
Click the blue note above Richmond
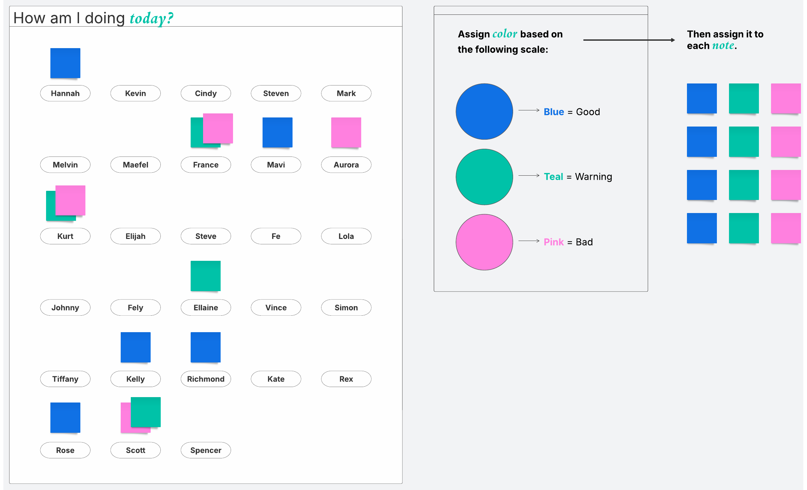[x=205, y=347]
